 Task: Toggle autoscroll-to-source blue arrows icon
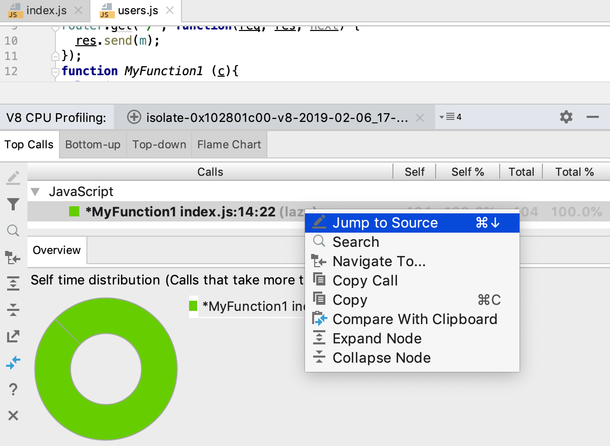(x=13, y=363)
